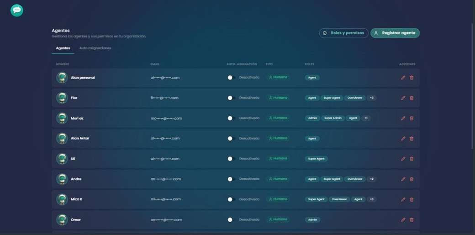The width and height of the screenshot is (475, 235).
Task: Delete agent Flor with trash icon
Action: 412,98
